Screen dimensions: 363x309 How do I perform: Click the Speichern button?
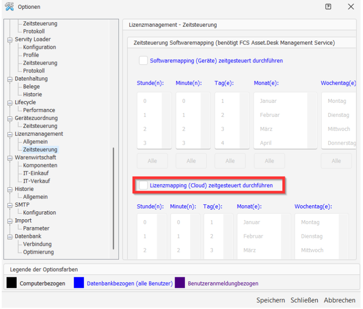coord(270,300)
